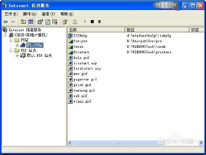
Task: Select Internet 信息服务 root tree item
Action: click(x=25, y=30)
